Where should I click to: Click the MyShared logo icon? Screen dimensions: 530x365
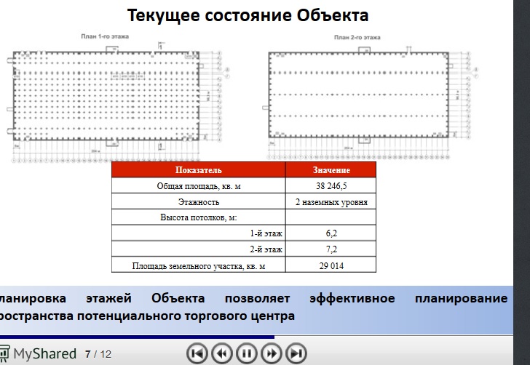(x=4, y=354)
